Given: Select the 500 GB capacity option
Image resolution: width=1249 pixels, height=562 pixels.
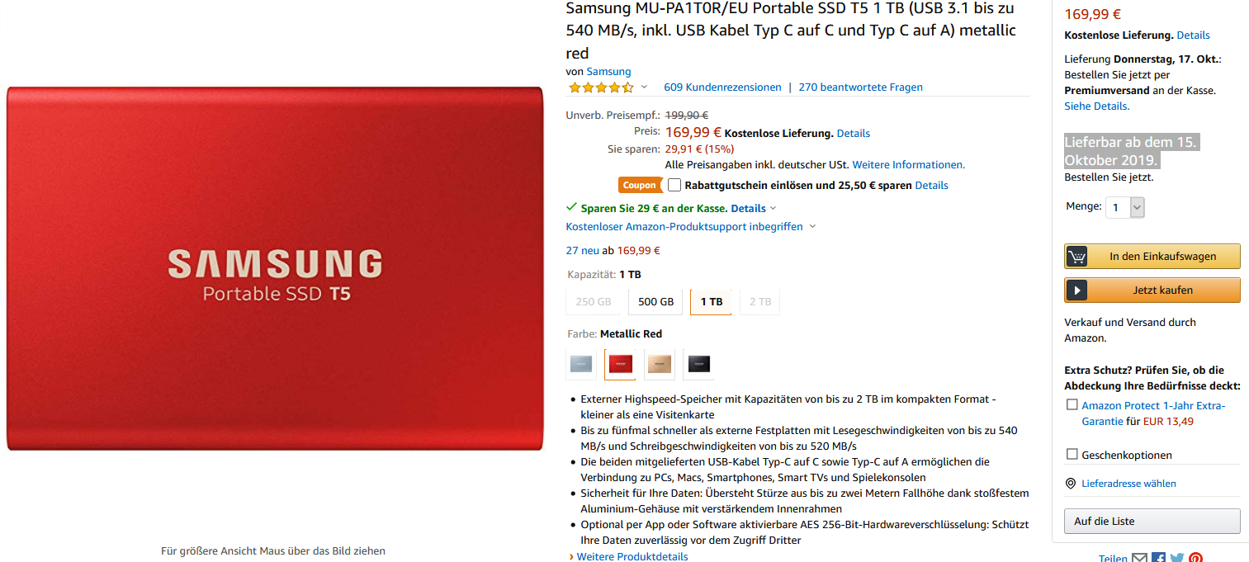Looking at the screenshot, I should [655, 302].
